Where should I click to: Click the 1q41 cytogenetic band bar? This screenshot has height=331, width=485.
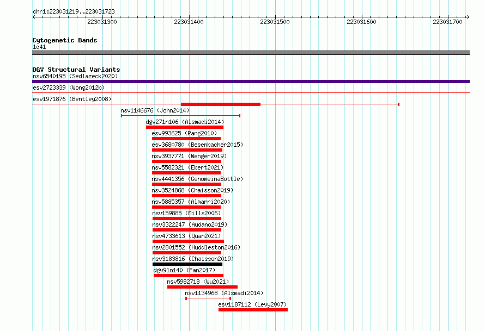(251, 53)
